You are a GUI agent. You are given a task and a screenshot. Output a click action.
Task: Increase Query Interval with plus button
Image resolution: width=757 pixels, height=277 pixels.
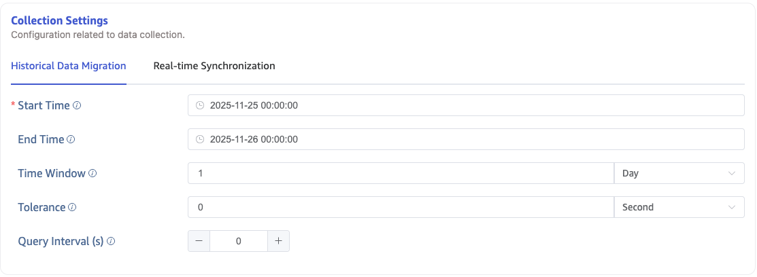pos(278,241)
